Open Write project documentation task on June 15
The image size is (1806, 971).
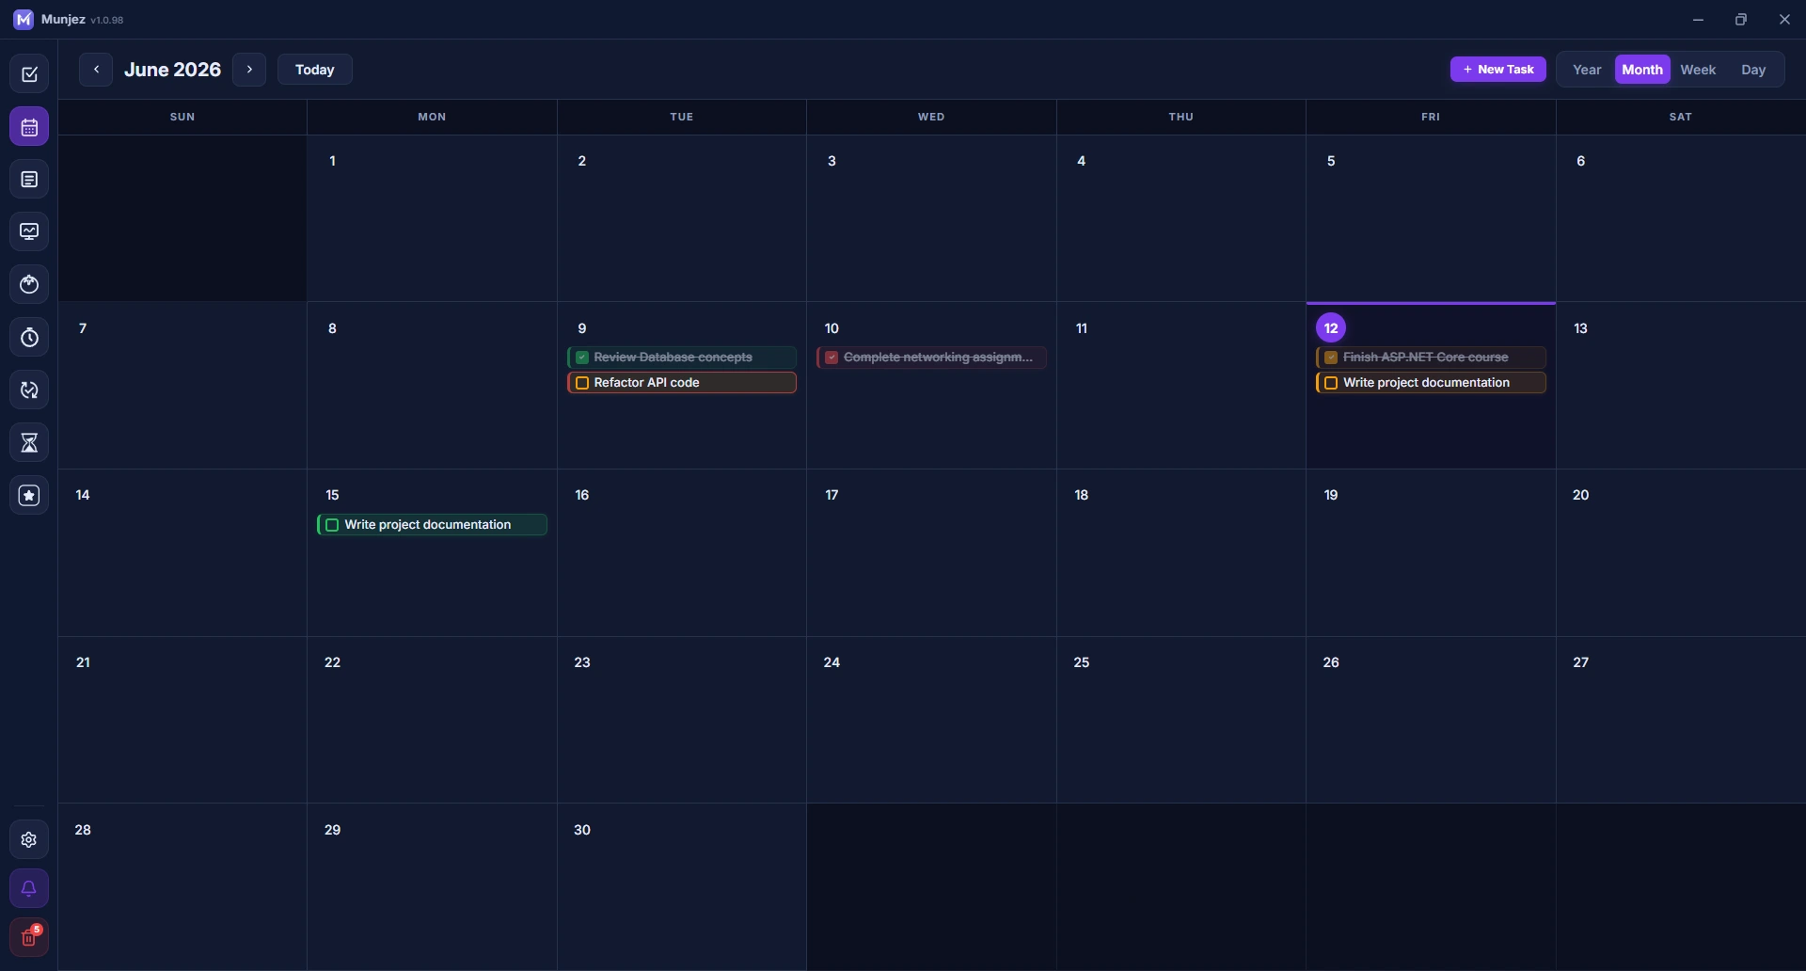[433, 525]
